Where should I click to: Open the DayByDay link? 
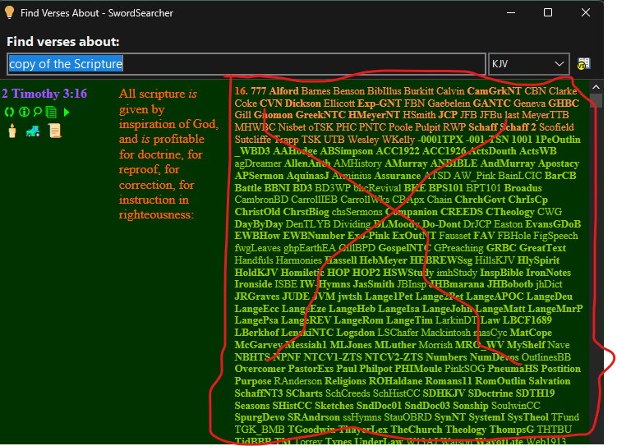coord(259,224)
